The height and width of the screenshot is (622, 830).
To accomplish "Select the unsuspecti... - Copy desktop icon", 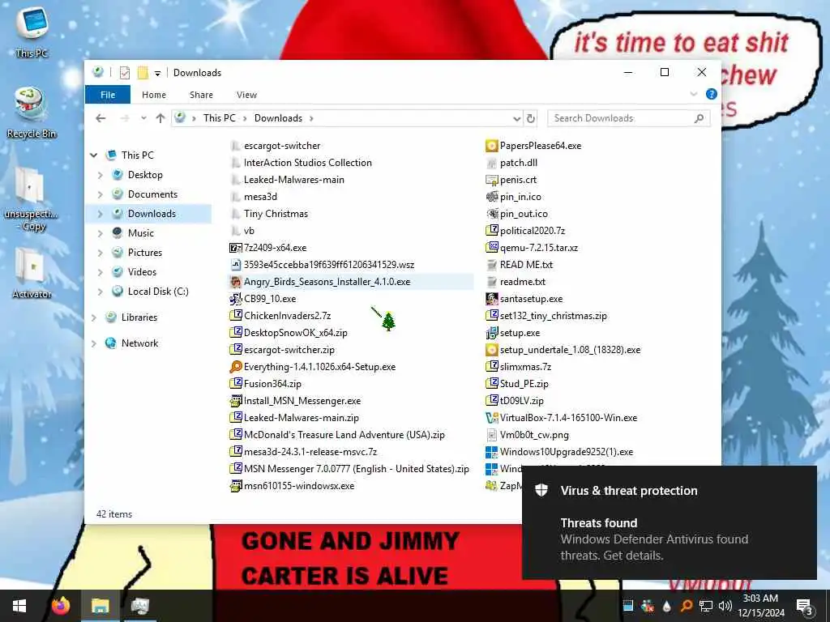I will click(32, 198).
